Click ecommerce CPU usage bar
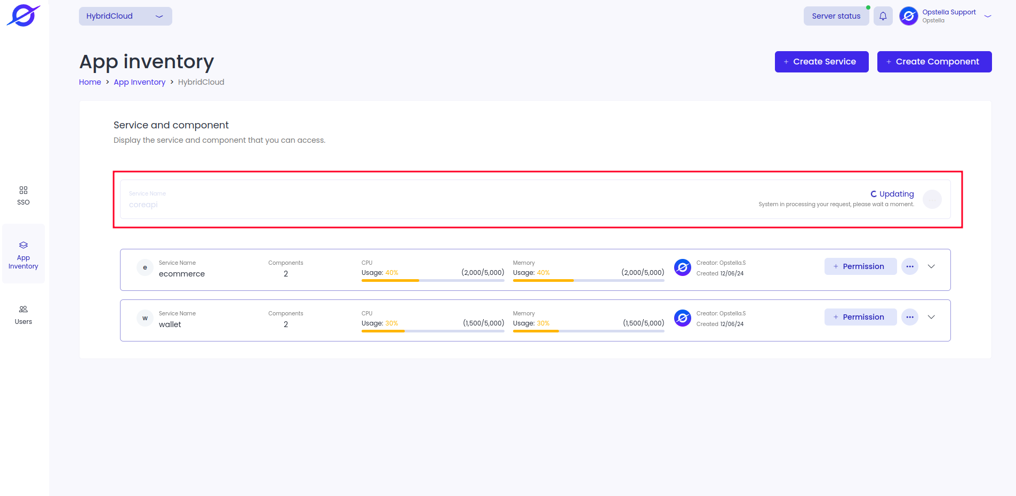 point(433,280)
